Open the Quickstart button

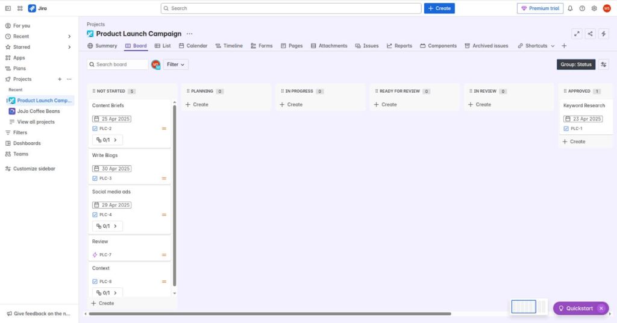click(575, 309)
